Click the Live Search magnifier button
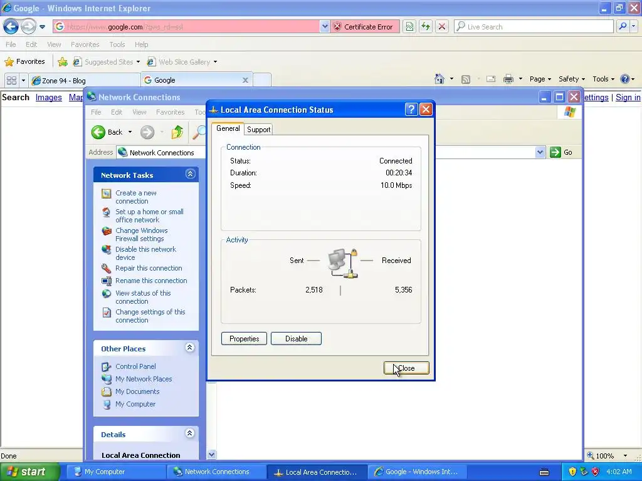The height and width of the screenshot is (481, 642). point(623,26)
